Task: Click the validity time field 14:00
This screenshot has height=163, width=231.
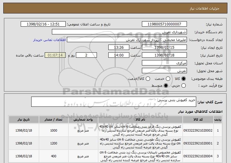Action: (x=119, y=55)
